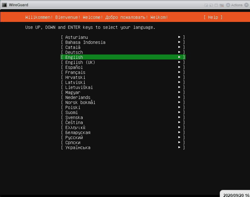Select Bahasa Indonesia language
The image size is (250, 197).
point(85,42)
